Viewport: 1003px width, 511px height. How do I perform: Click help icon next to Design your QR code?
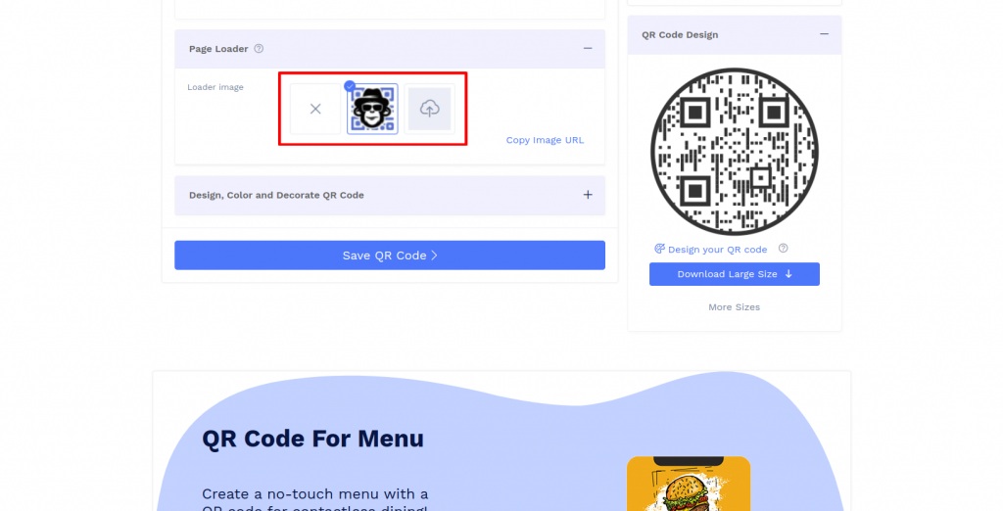tap(783, 249)
